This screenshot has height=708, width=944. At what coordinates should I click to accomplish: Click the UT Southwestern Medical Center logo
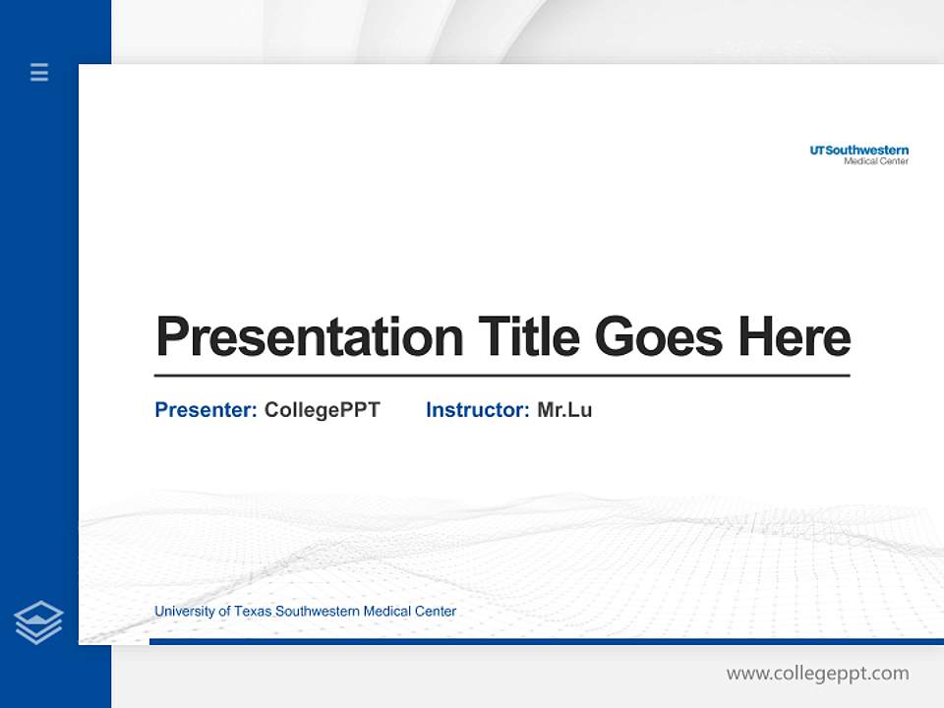pyautogui.click(x=859, y=154)
